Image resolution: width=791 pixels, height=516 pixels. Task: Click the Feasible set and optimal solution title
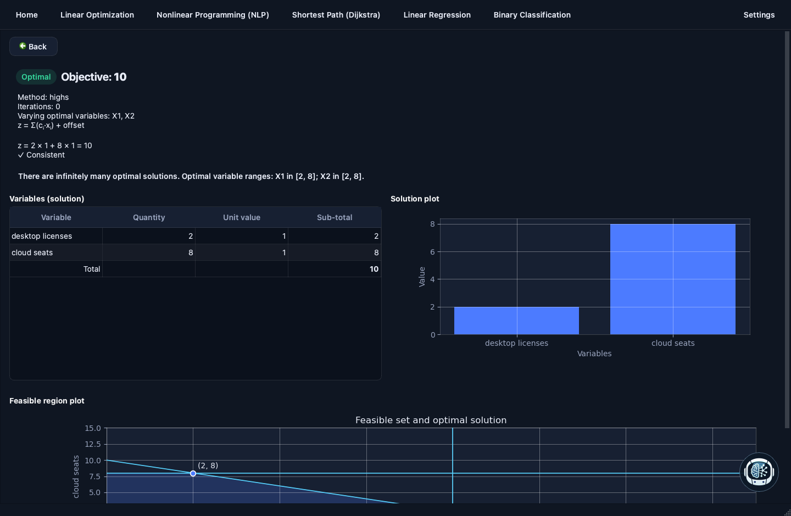(431, 420)
